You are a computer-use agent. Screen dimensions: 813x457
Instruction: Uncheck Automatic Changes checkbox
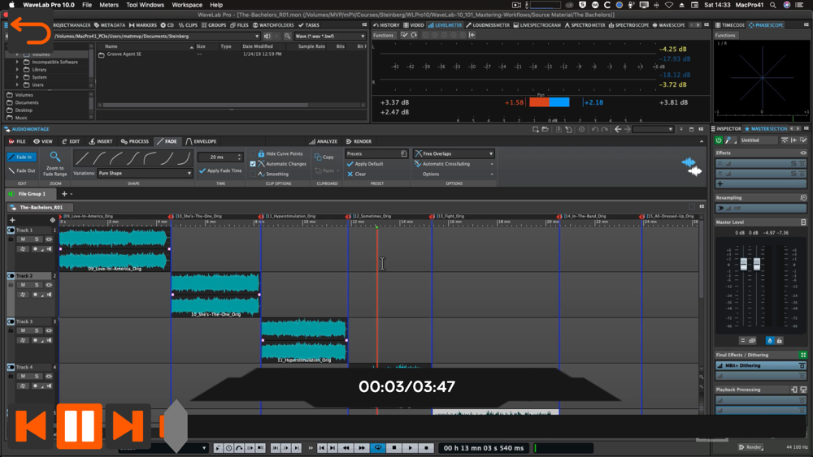(253, 163)
